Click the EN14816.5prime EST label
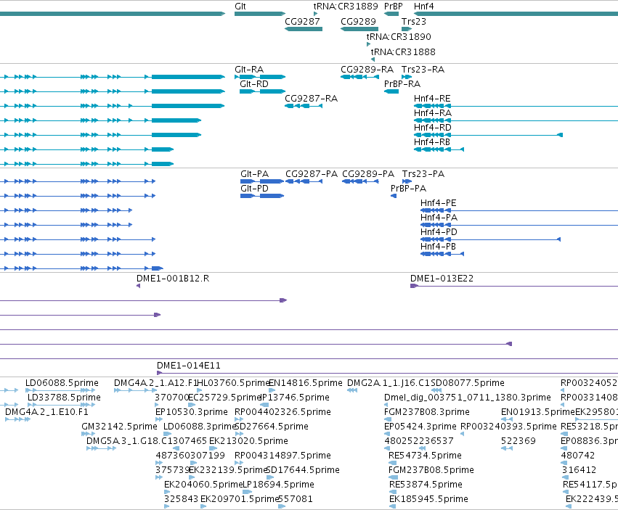Screen dimensions: 618x510 pos(306,383)
